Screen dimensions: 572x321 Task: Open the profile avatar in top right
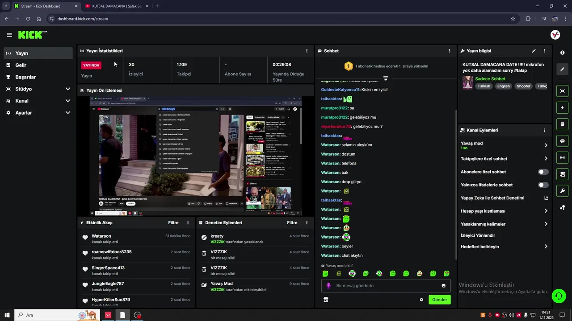click(x=555, y=35)
